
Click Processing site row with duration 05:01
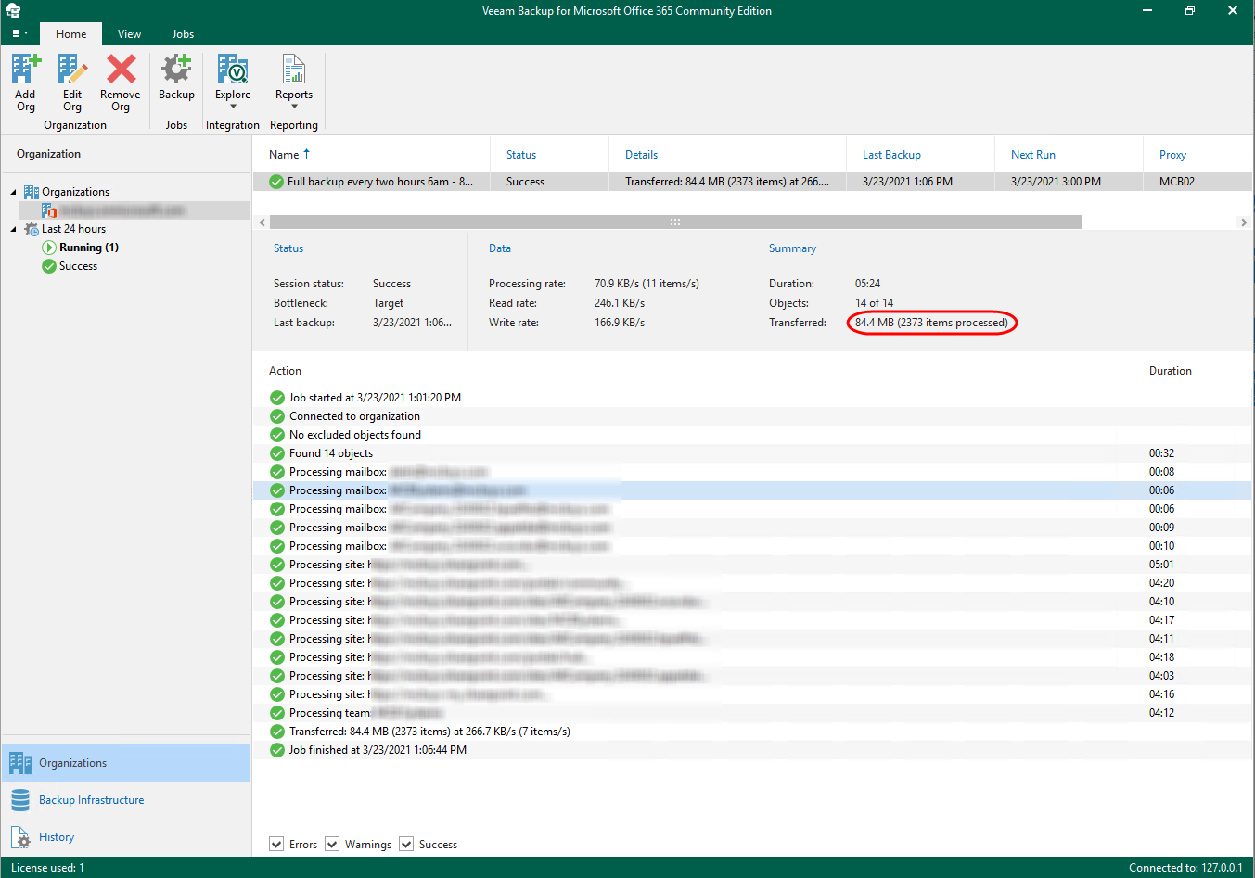(x=752, y=565)
